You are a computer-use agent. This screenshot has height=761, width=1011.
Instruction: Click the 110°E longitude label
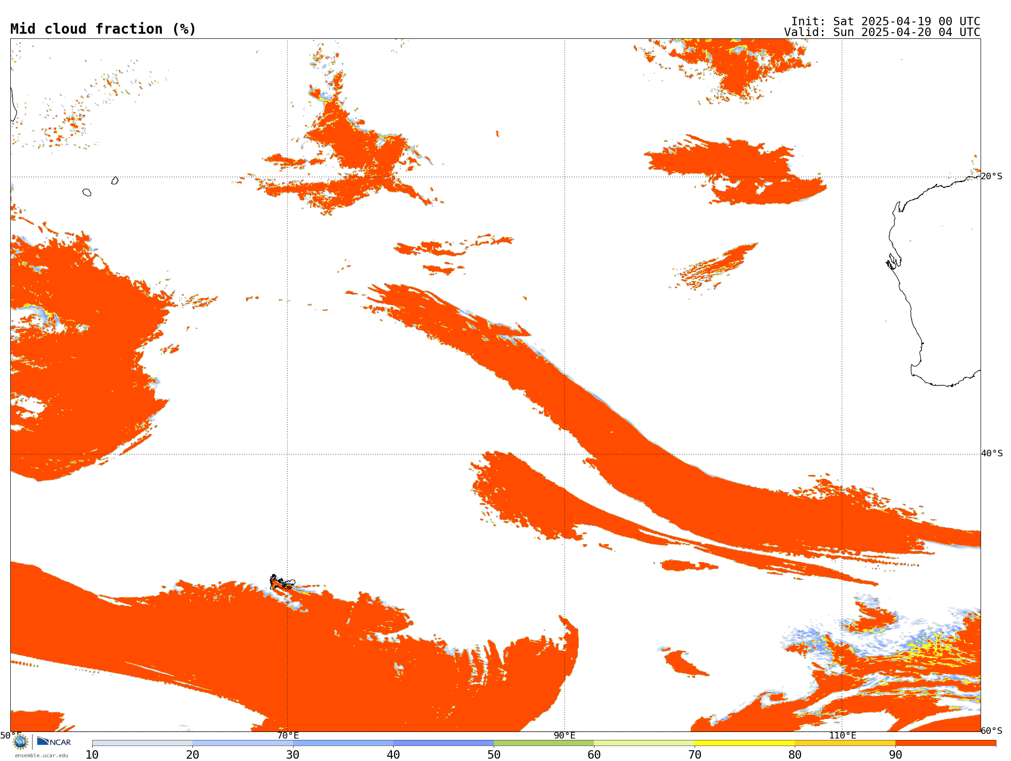coord(842,735)
